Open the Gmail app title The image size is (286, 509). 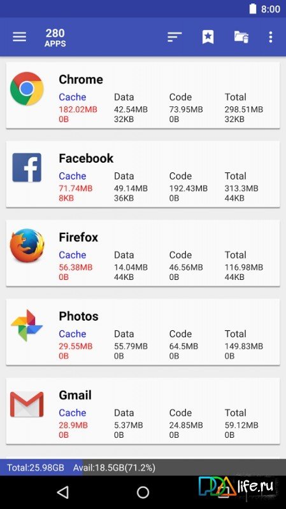point(75,395)
